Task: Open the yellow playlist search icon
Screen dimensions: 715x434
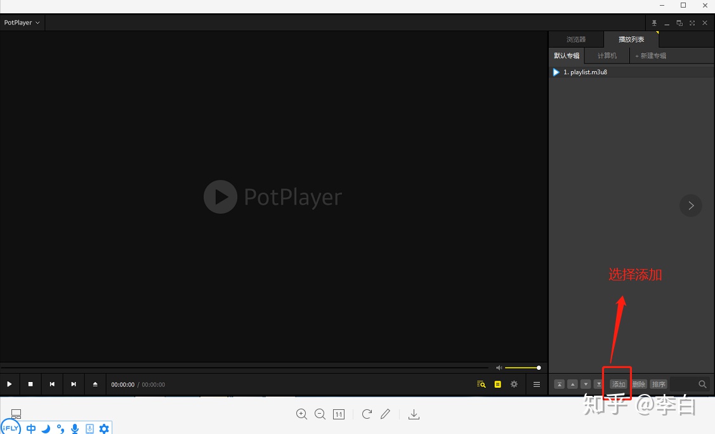Action: pos(481,385)
